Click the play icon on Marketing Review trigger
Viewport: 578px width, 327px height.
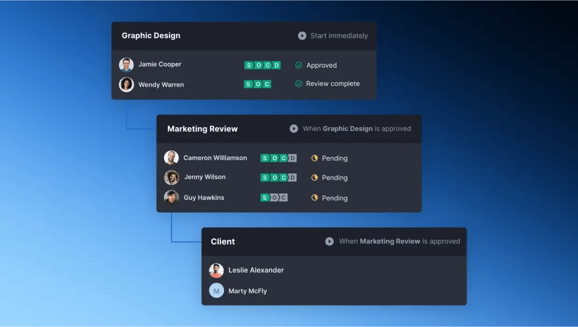pos(294,128)
